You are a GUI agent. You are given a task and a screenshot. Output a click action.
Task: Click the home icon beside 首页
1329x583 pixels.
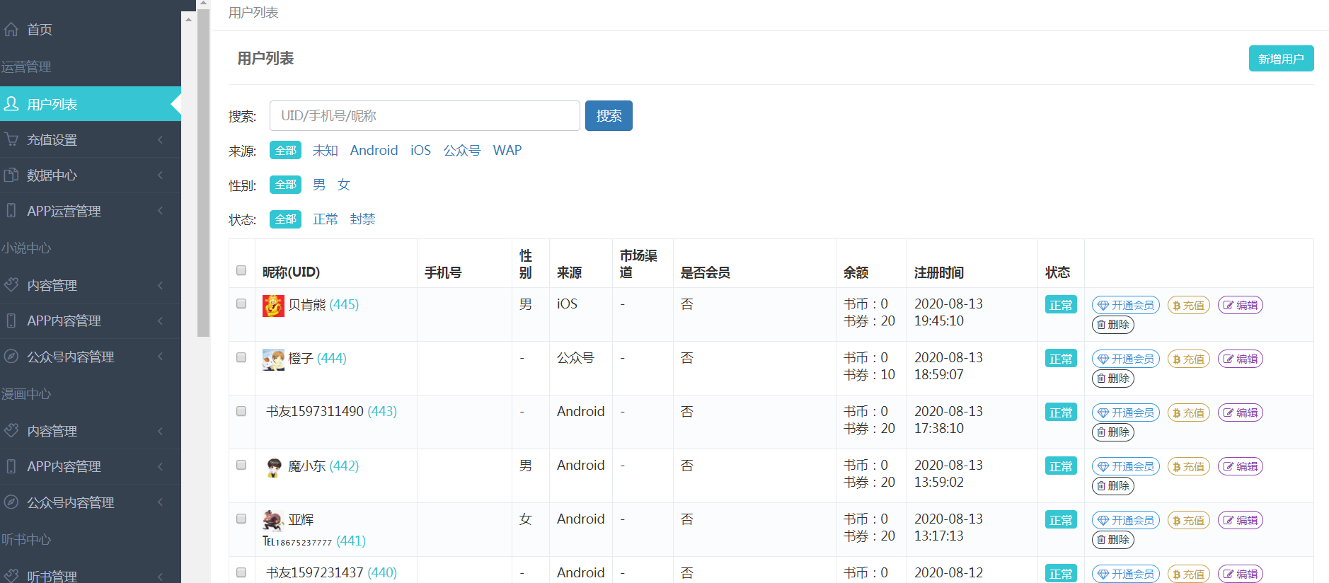click(x=11, y=29)
